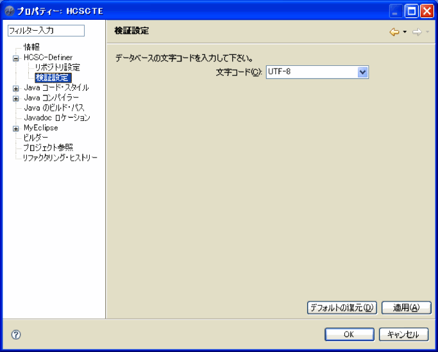Viewport: 438px width, 352px height.
Task: Close the プロパティー dialog
Action: (x=427, y=11)
